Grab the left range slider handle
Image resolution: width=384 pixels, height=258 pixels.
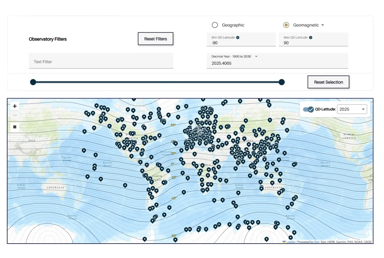[33, 82]
